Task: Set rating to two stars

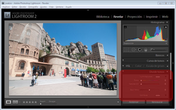Action: tap(27, 102)
